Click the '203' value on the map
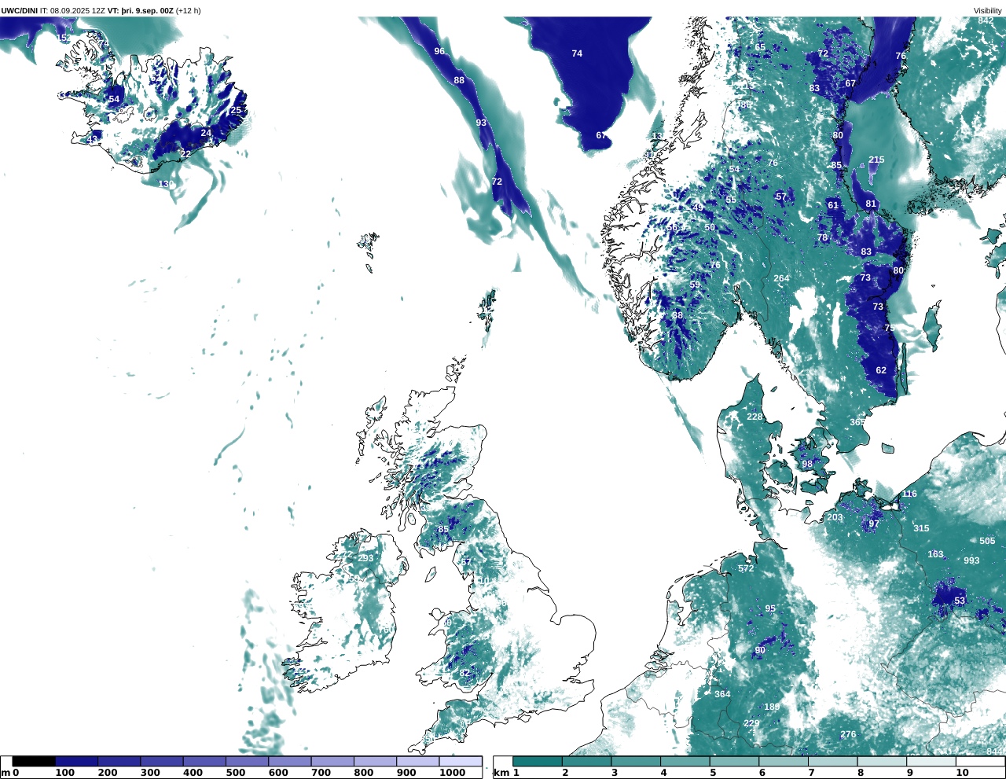 (x=835, y=517)
